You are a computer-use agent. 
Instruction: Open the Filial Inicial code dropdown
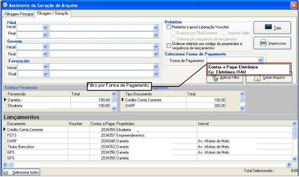click(x=45, y=27)
